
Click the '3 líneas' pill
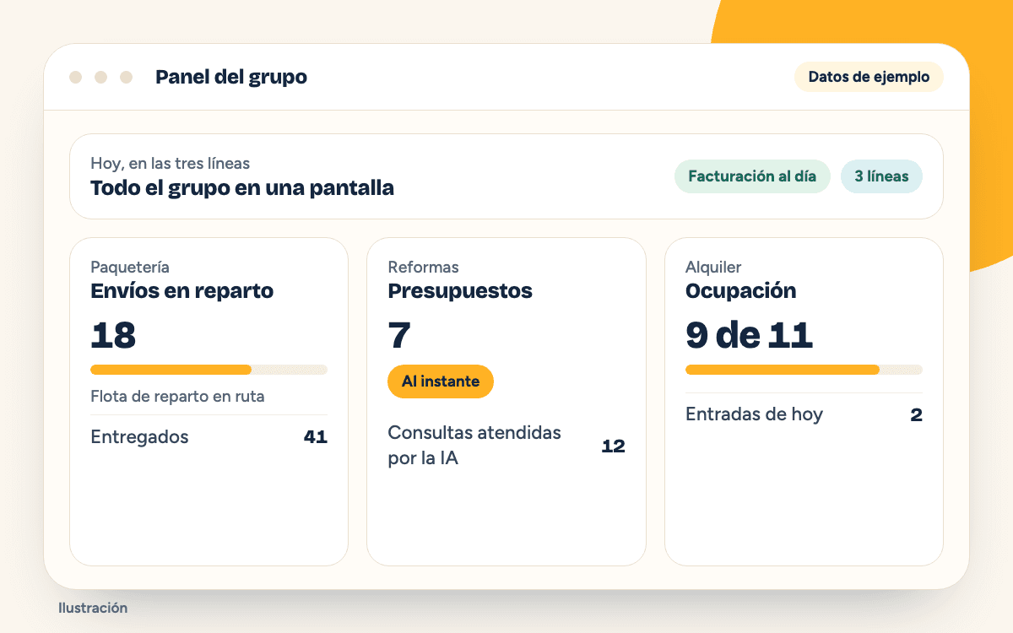pyautogui.click(x=881, y=176)
